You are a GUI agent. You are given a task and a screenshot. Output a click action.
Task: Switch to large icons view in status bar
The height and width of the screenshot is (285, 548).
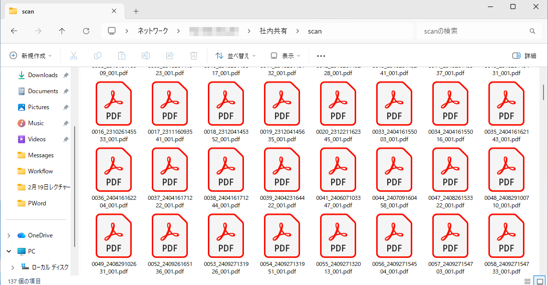[539, 280]
